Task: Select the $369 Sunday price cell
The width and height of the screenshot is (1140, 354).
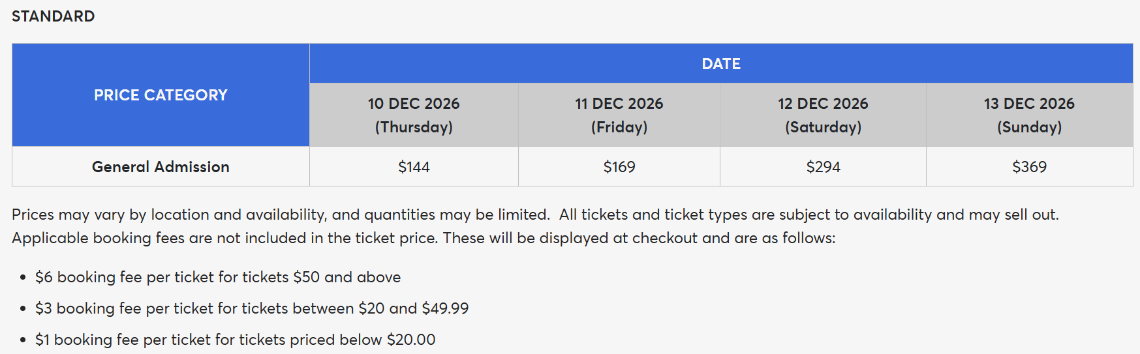Action: tap(1029, 167)
